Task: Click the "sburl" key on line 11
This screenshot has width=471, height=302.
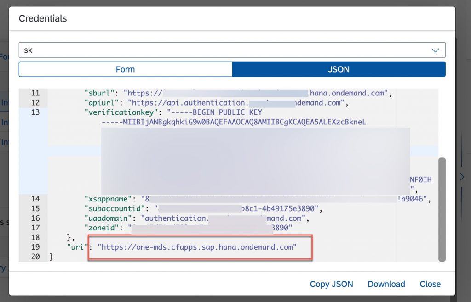Action: click(100, 93)
